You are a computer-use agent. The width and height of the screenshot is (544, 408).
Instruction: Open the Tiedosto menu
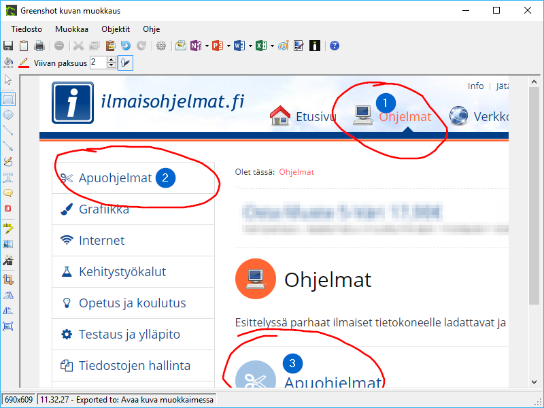[27, 29]
